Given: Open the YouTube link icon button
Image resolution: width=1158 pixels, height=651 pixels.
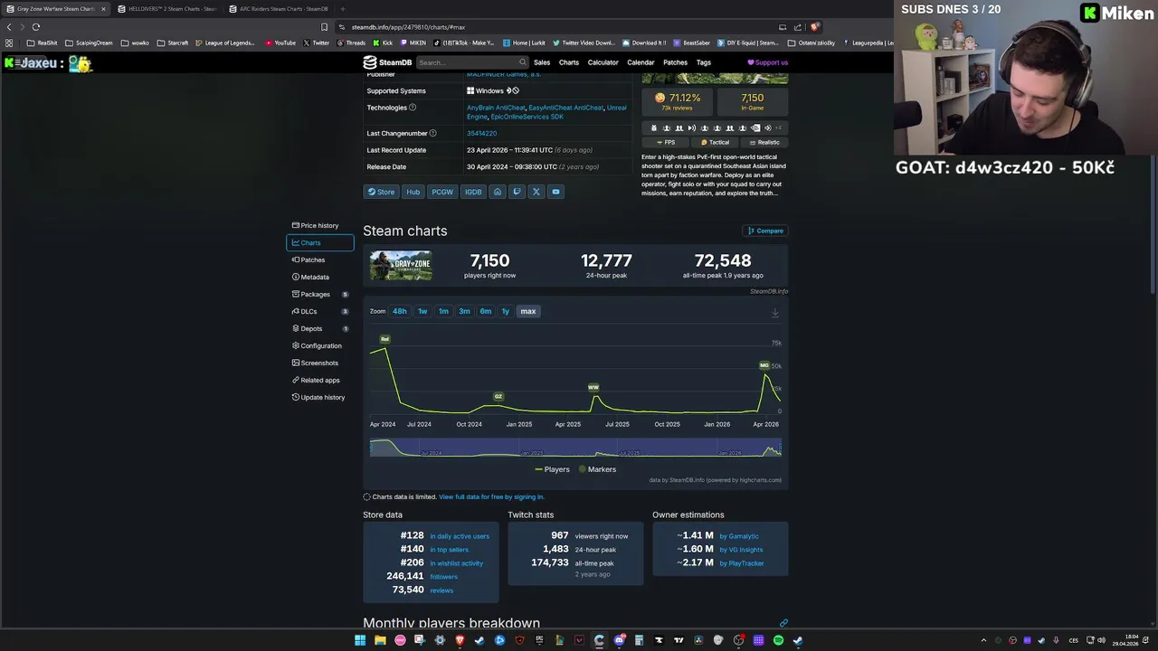Looking at the screenshot, I should click(x=555, y=192).
